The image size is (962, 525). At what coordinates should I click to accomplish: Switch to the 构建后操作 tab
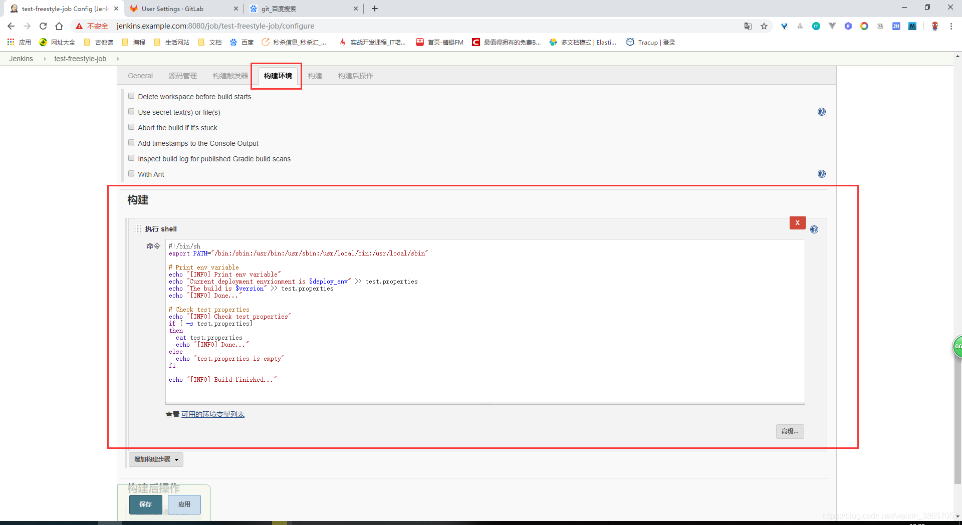coord(356,76)
